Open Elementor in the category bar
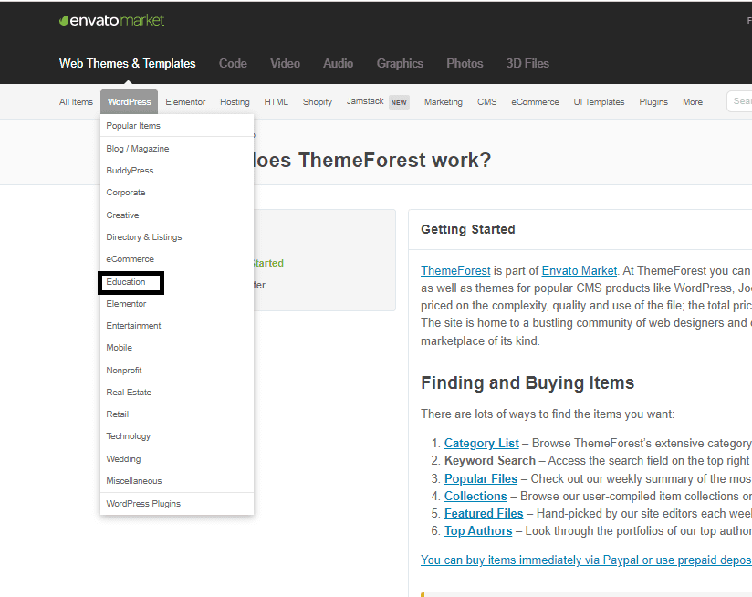This screenshot has height=597, width=752. click(185, 101)
